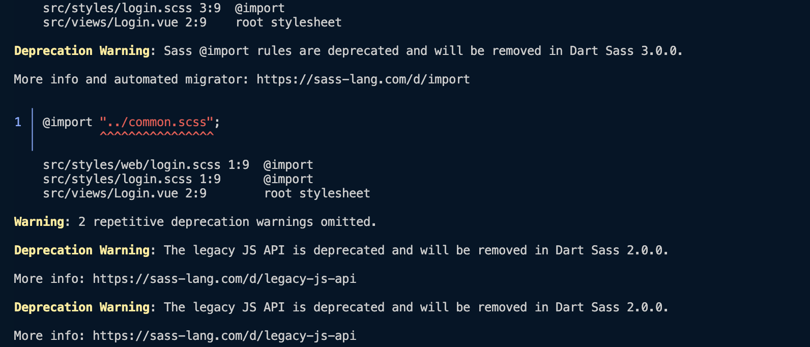This screenshot has width=810, height=347.
Task: Open the first legacy-js-api info link
Action: click(224, 279)
